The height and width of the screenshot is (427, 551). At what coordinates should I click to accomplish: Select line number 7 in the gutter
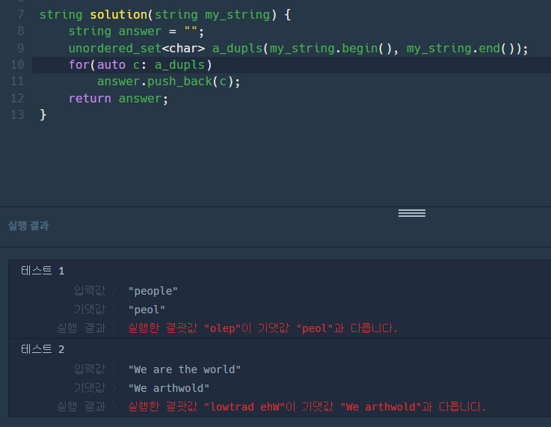click(19, 14)
